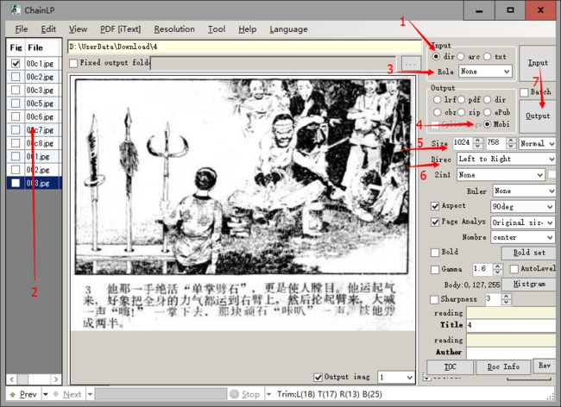Screen dimensions: 561x407
Task: Check the 00c5.jpg file checkbox
Action: 16,103
